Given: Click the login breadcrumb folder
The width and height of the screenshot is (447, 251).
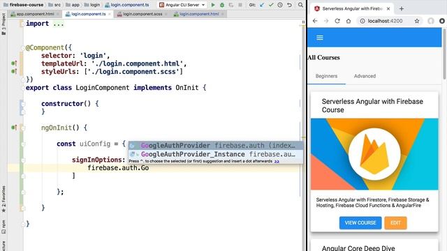Looking at the screenshot, I should click(92, 5).
